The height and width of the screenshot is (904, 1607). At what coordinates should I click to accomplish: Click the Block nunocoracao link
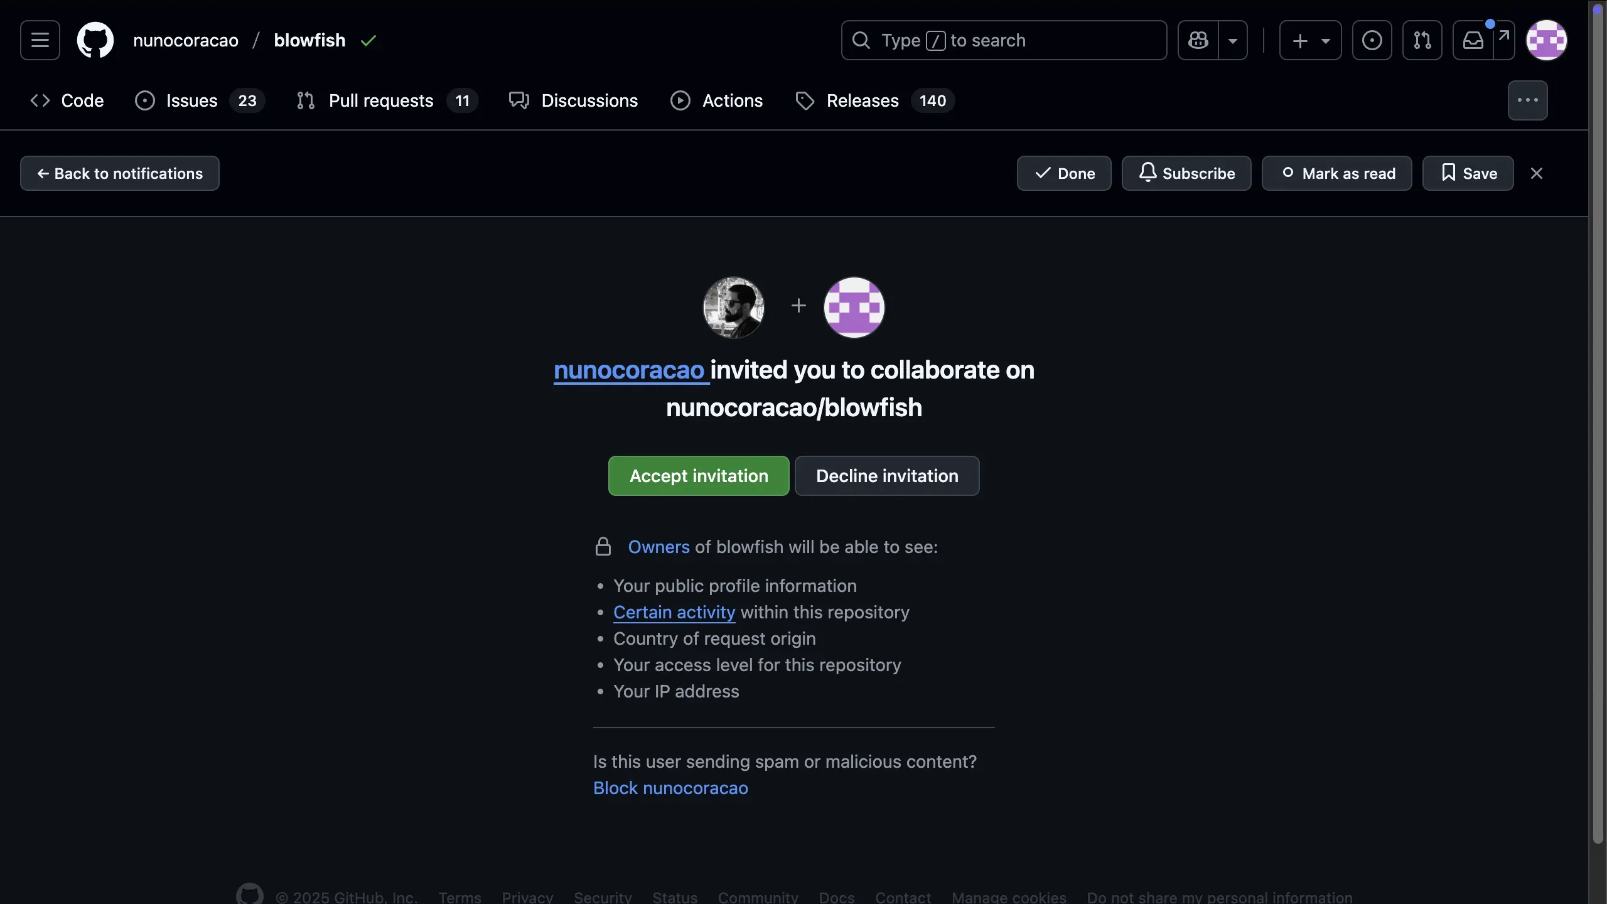point(670,788)
